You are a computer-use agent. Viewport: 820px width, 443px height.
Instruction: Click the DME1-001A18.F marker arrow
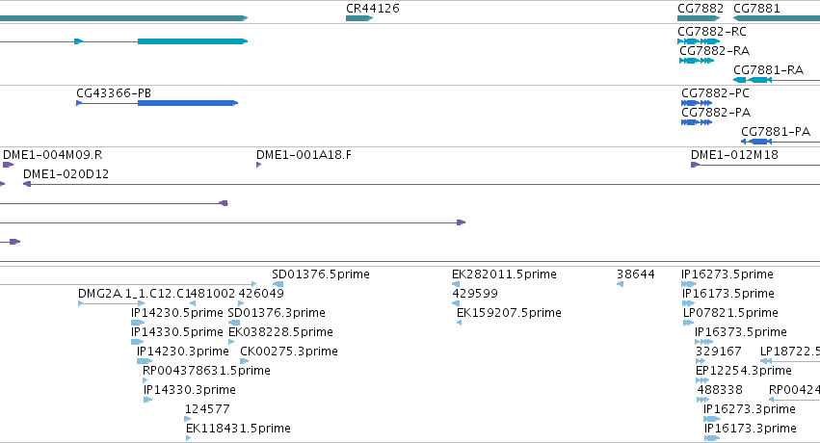(259, 165)
